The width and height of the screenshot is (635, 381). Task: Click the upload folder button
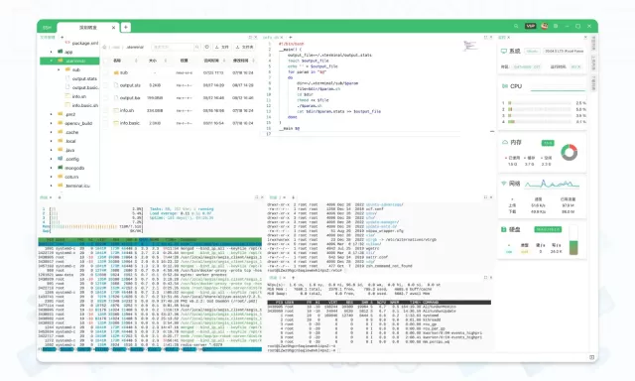pos(245,47)
